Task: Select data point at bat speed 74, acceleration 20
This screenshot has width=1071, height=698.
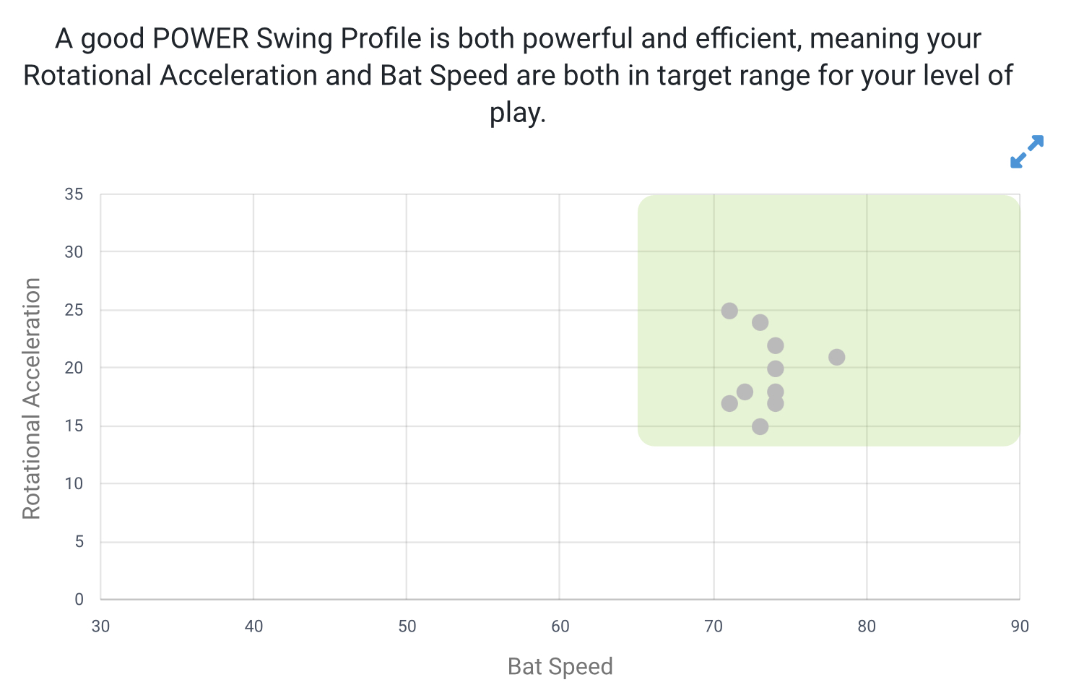Action: (776, 369)
